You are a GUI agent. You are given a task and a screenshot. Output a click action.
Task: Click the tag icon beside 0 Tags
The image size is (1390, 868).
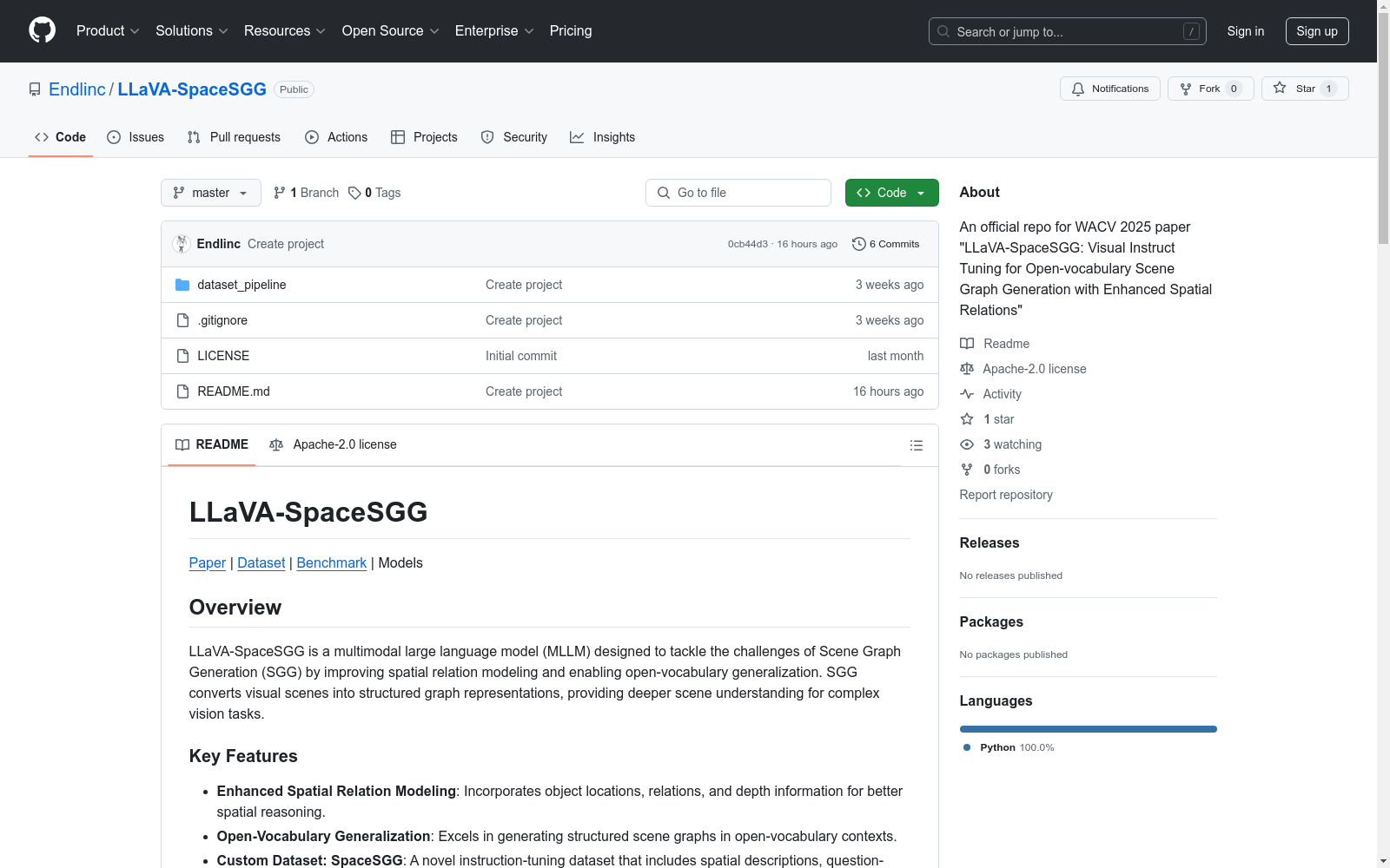tap(354, 193)
